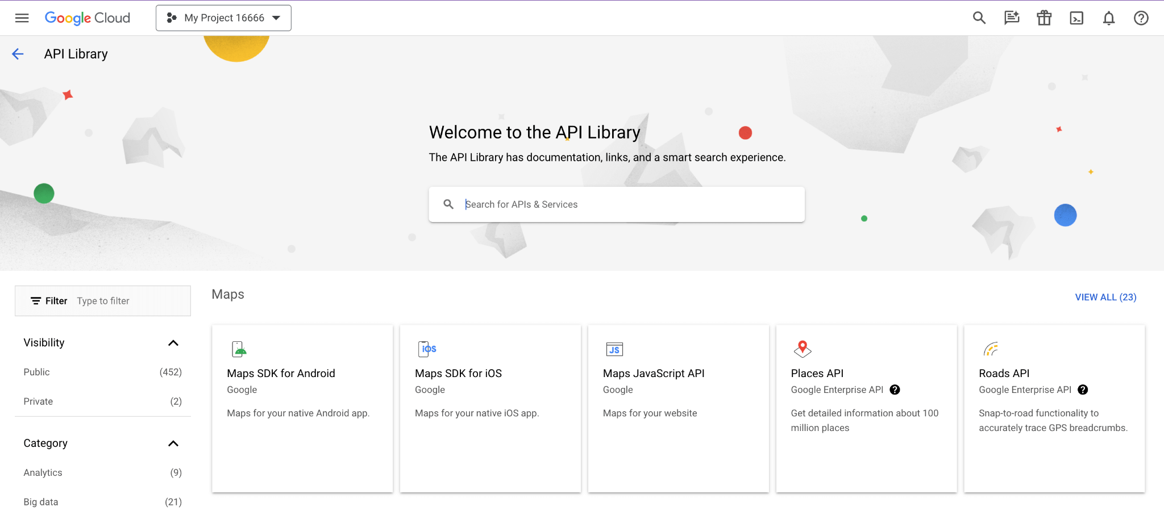Open the Places API title
Image resolution: width=1164 pixels, height=523 pixels.
817,374
